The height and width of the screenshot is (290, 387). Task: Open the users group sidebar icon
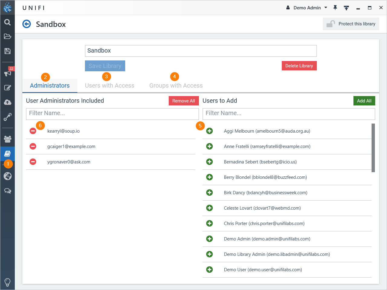point(8,139)
